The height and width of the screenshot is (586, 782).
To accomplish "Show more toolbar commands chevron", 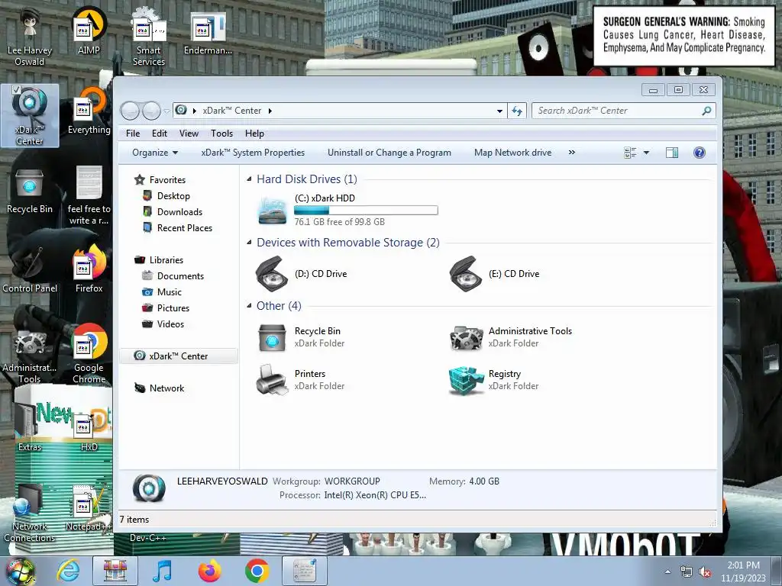I will tap(571, 153).
